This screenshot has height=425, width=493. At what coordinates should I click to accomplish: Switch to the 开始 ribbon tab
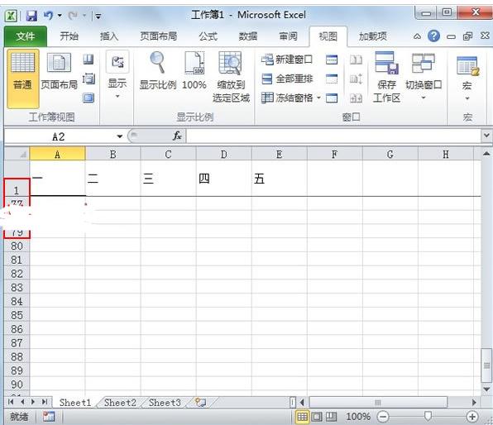[x=69, y=36]
